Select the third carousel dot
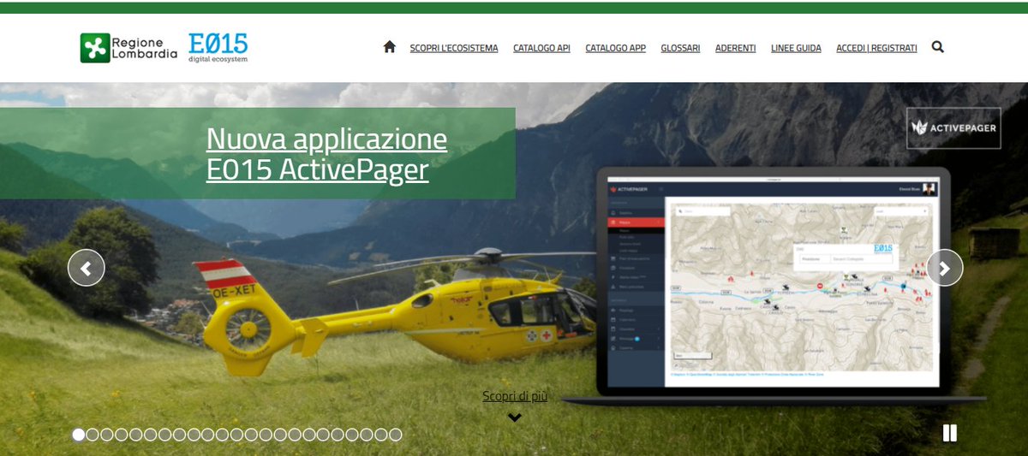The width and height of the screenshot is (1028, 456). click(107, 435)
